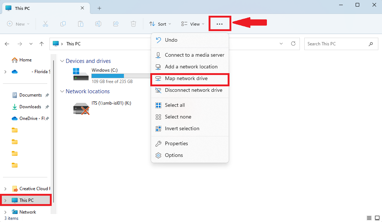
Task: Open the Sort dropdown
Action: pos(160,24)
